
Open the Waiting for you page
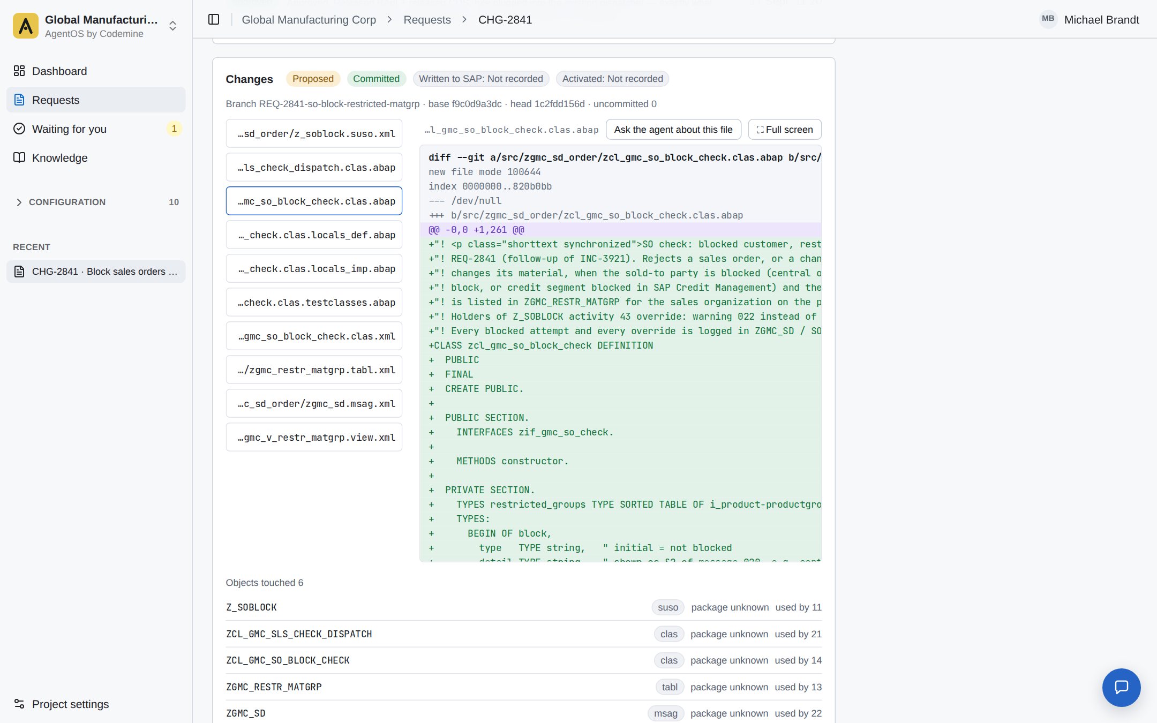96,129
